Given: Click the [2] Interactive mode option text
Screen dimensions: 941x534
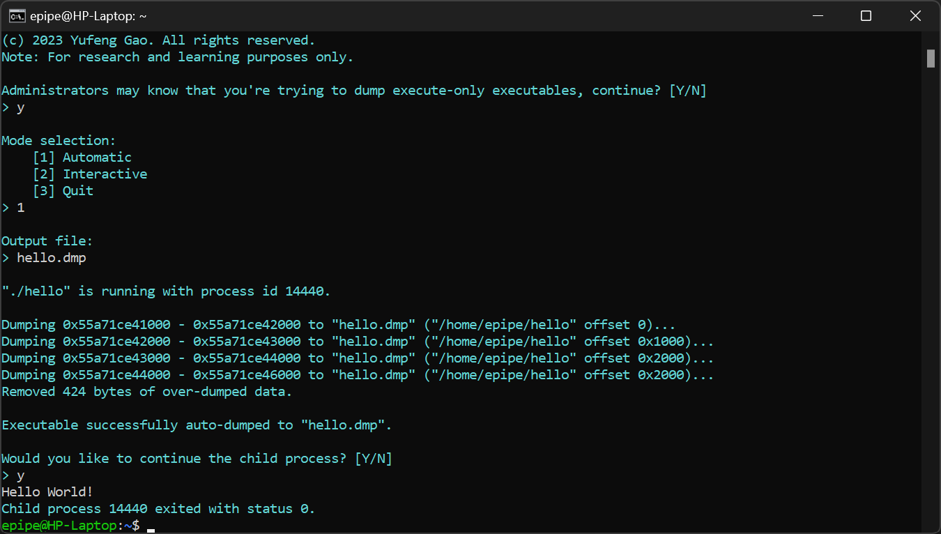Looking at the screenshot, I should pos(90,174).
